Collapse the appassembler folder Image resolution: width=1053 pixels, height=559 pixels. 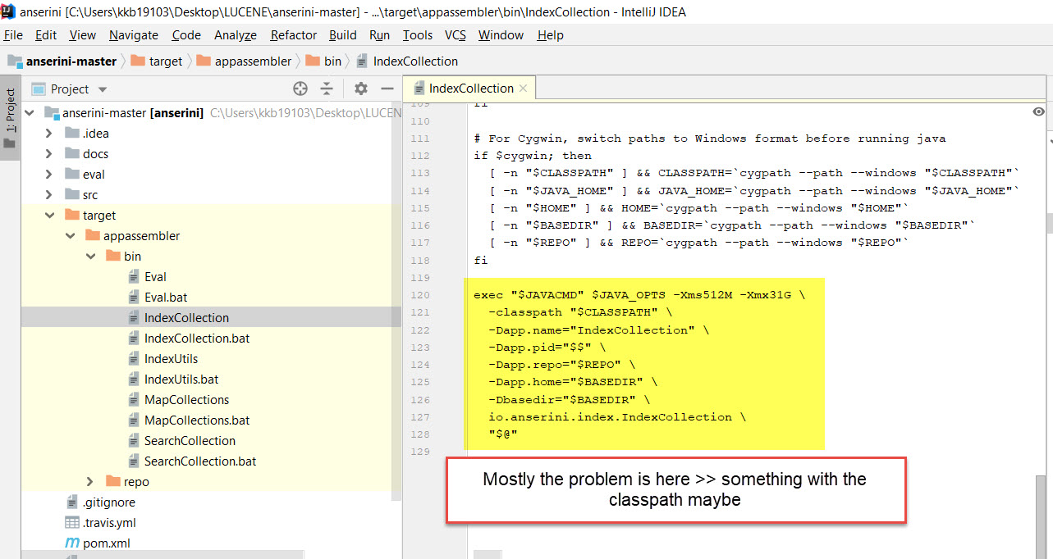pos(70,236)
